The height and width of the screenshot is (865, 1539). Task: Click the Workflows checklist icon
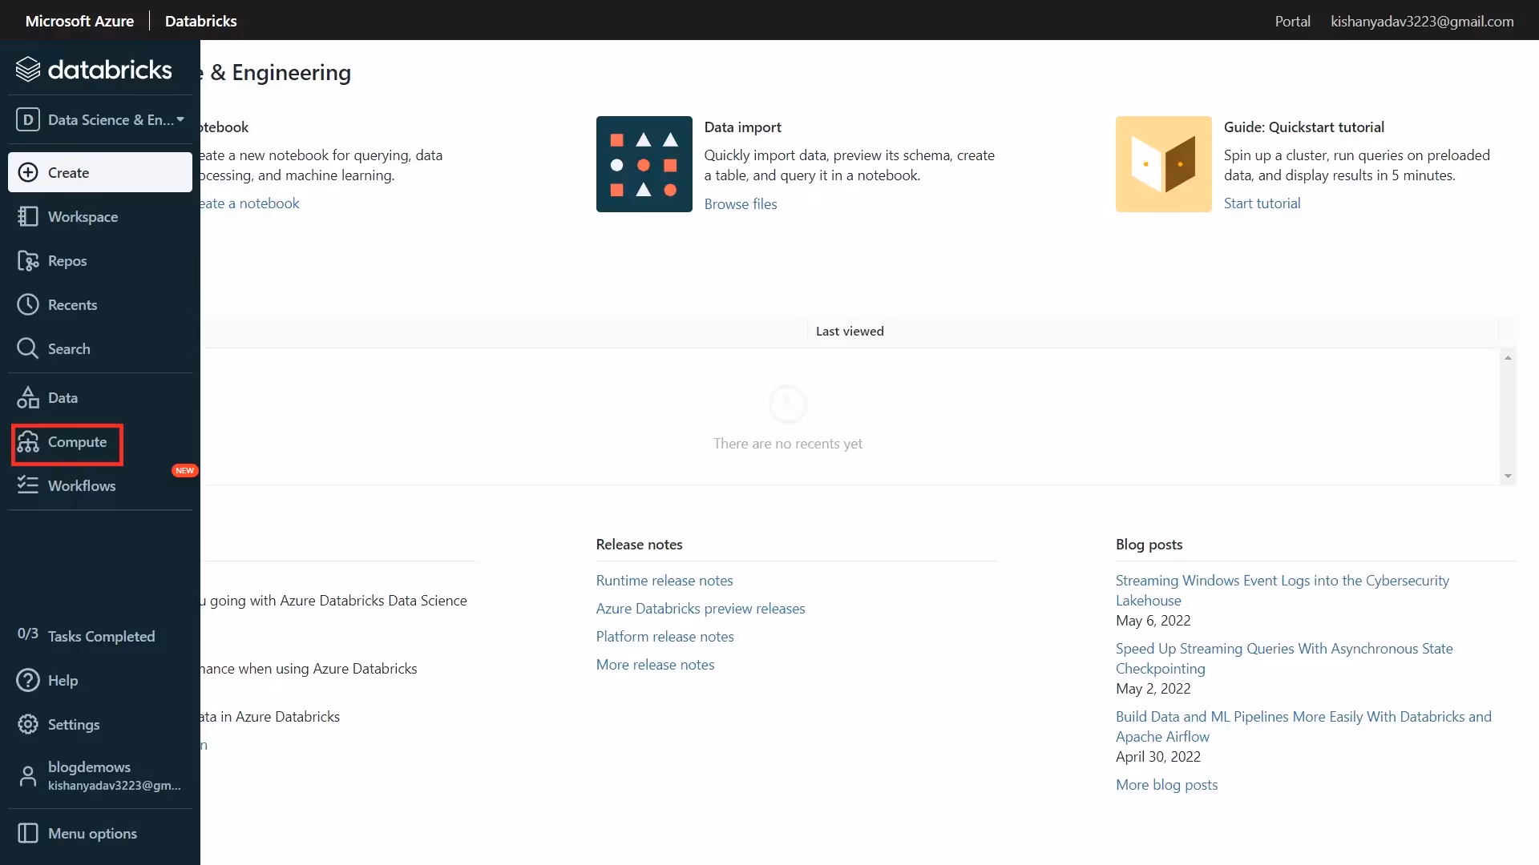tap(28, 485)
